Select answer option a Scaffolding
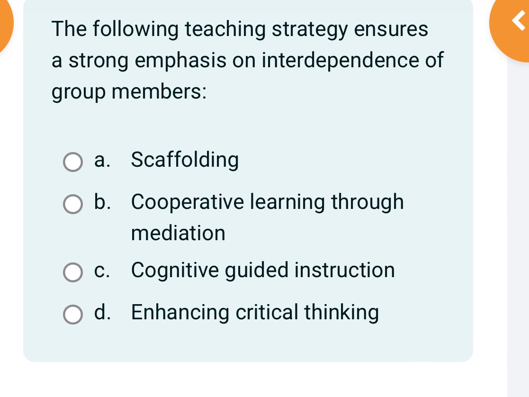The height and width of the screenshot is (397, 529). pos(72,162)
